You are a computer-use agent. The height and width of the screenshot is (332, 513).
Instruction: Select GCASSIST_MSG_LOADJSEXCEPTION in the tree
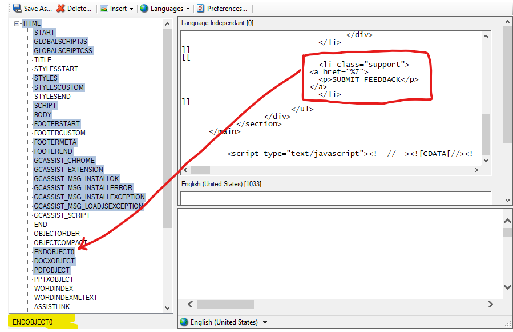pyautogui.click(x=88, y=206)
